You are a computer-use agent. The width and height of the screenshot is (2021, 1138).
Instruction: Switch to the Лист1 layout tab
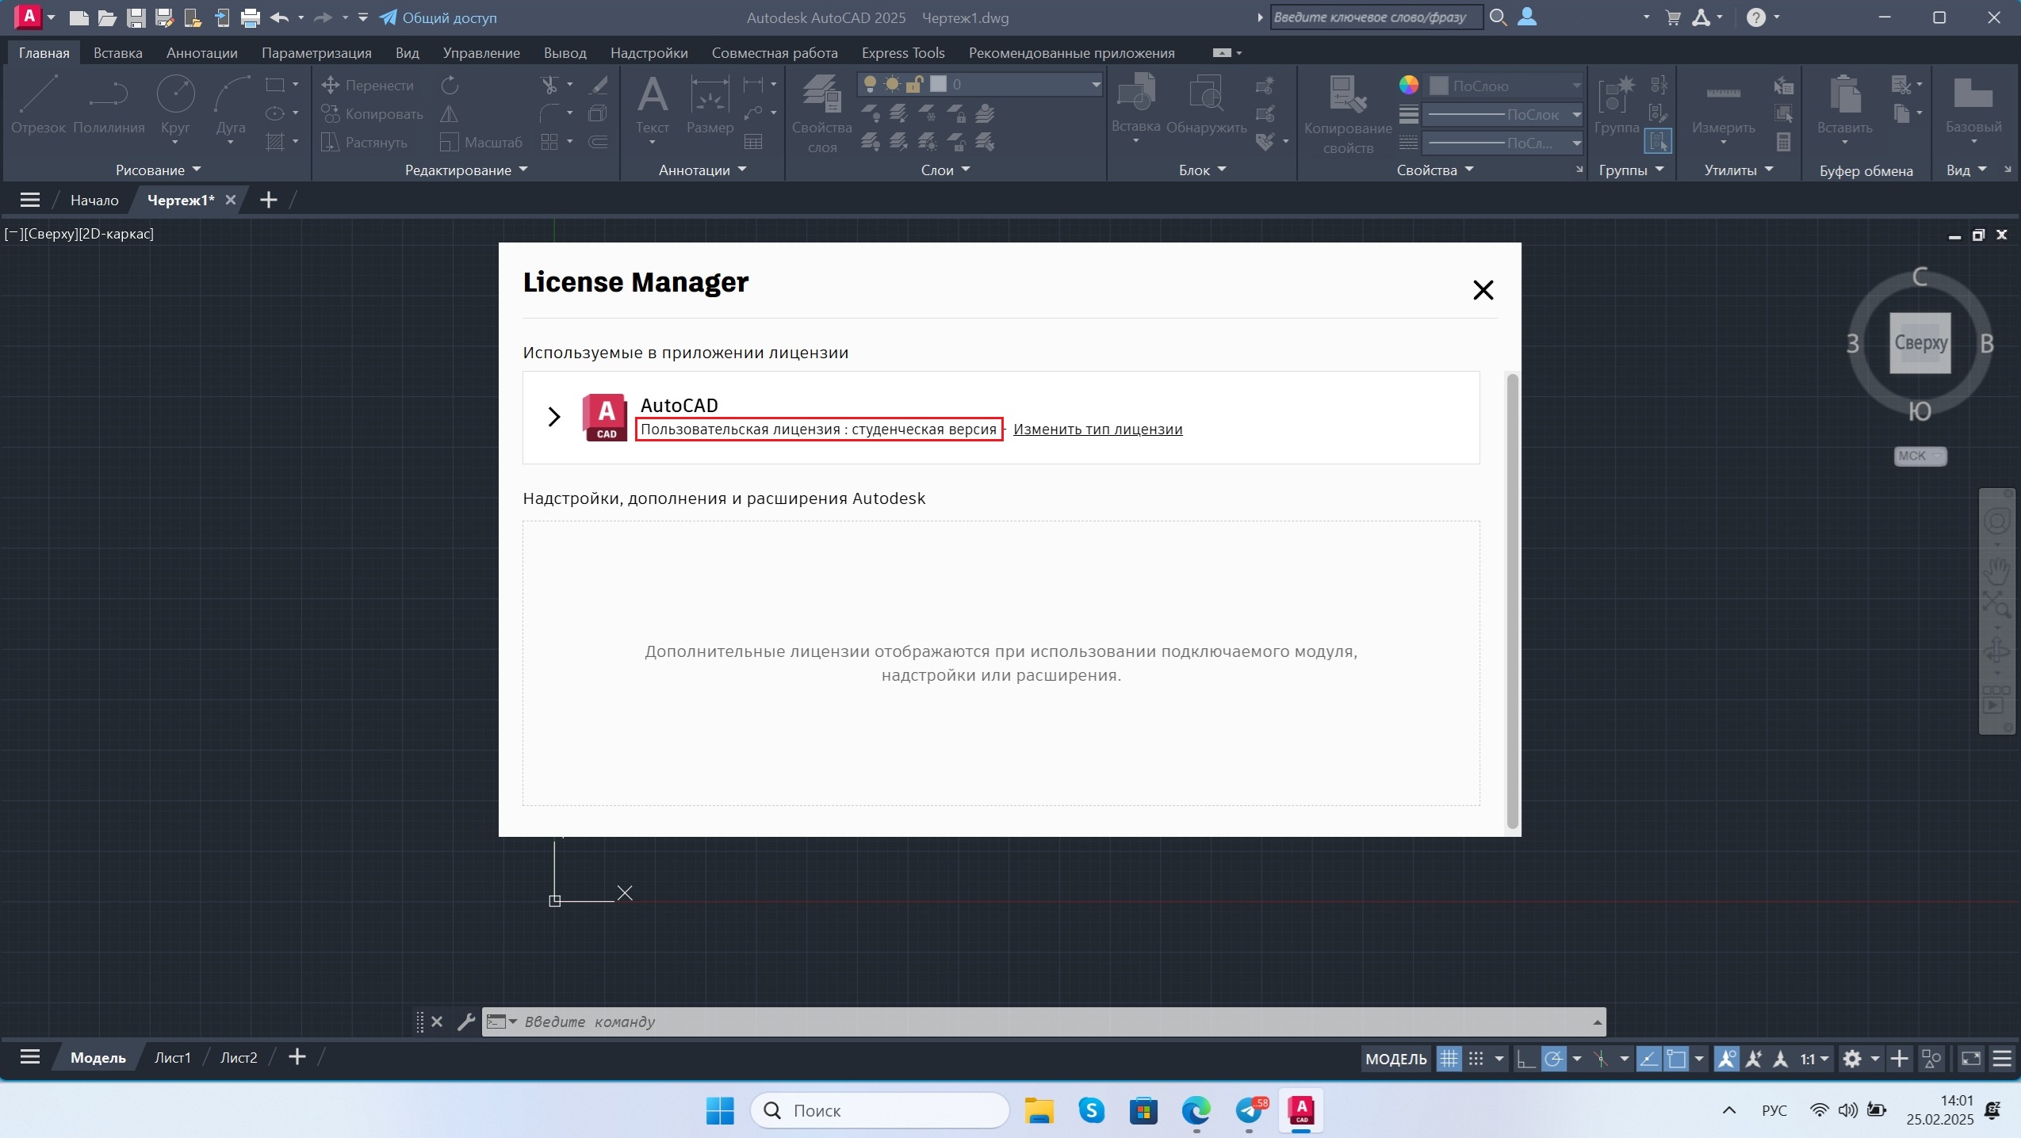(172, 1057)
